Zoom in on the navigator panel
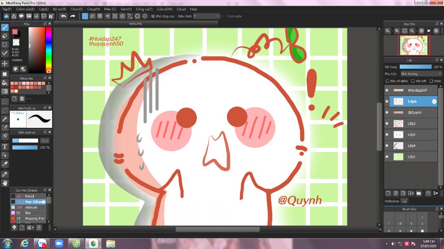This screenshot has width=444, height=249. 397,31
